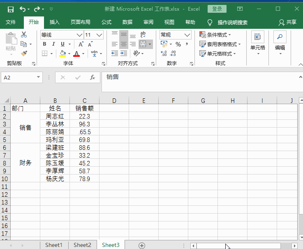The width and height of the screenshot is (303, 249).
Task: Toggle middle vertical alignment
Action: 124,35
